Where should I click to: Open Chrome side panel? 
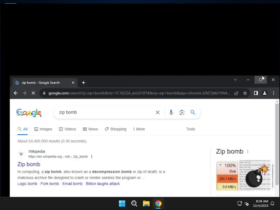pyautogui.click(x=256, y=93)
